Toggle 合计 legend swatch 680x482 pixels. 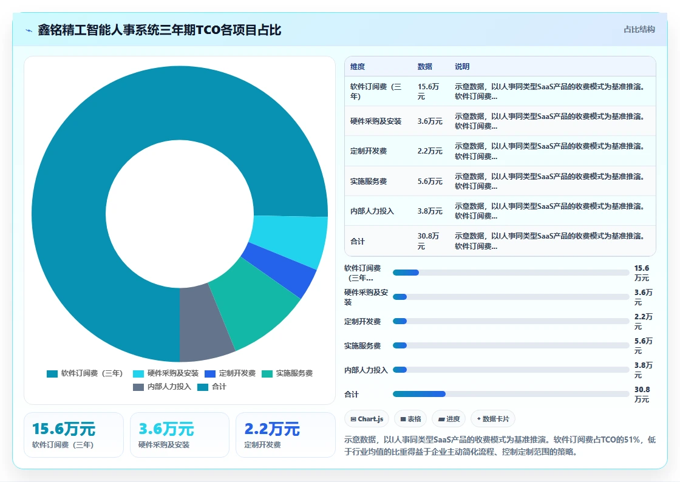(x=203, y=387)
